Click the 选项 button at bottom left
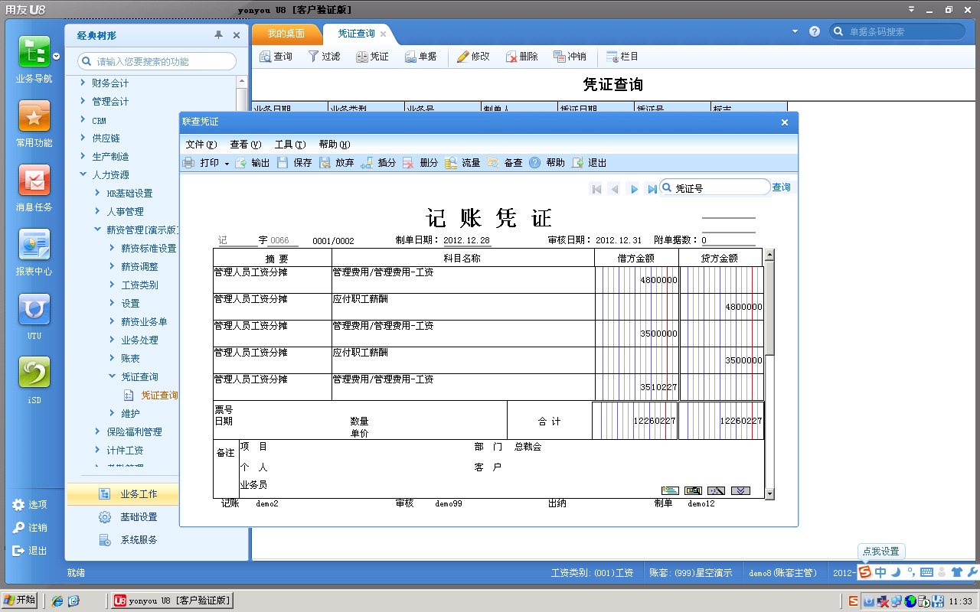Screen dimensions: 980x612 pyautogui.click(x=30, y=505)
